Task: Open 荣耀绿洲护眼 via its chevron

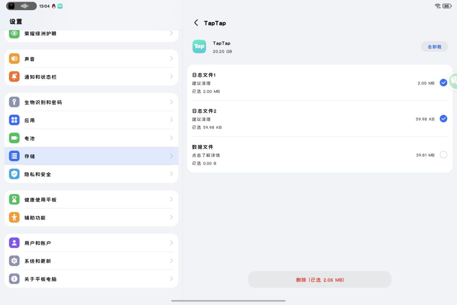Action: tap(171, 33)
